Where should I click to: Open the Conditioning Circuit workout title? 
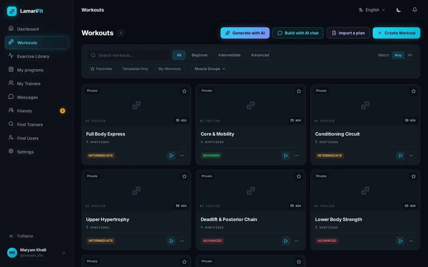[337, 134]
